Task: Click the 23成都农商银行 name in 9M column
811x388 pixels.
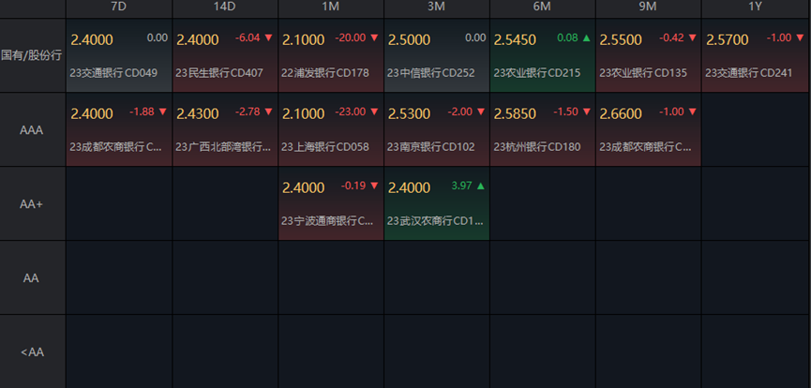Action: coord(645,147)
